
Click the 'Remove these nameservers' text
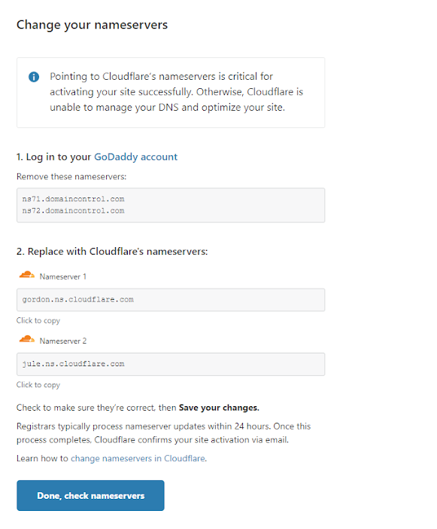71,177
